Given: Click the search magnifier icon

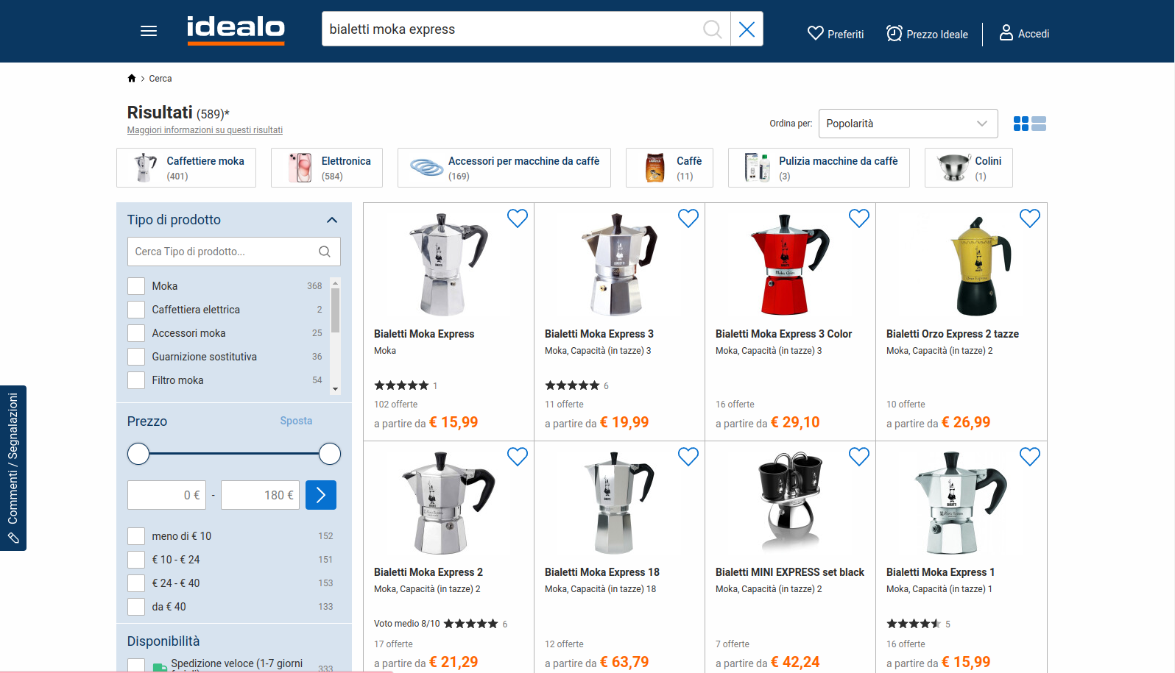Looking at the screenshot, I should click(712, 29).
